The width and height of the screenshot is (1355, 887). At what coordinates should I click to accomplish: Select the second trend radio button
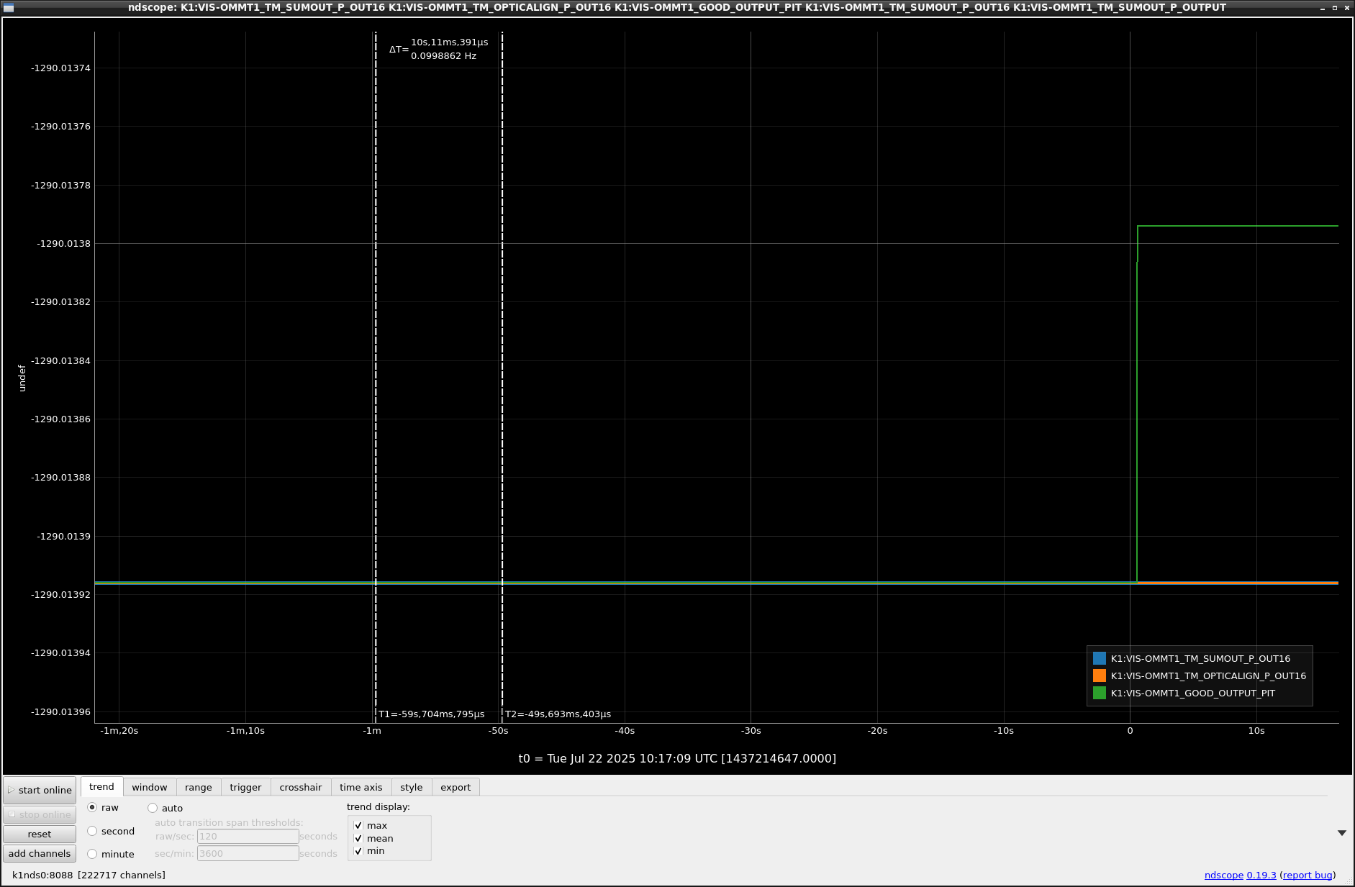pos(92,831)
